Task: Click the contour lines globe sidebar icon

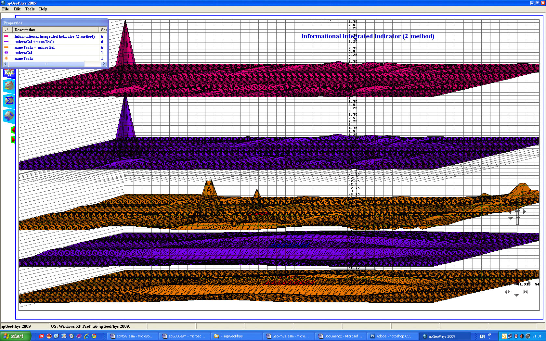Action: point(9,116)
